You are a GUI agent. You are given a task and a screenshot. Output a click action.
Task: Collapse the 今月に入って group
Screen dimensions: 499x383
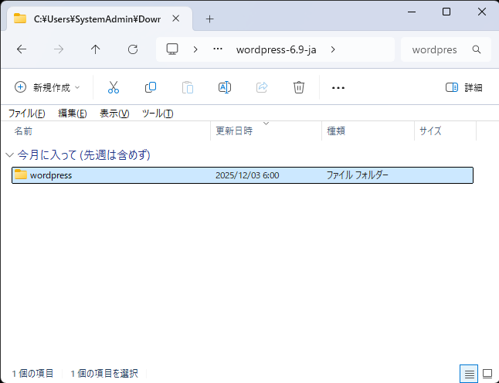pyautogui.click(x=9, y=155)
